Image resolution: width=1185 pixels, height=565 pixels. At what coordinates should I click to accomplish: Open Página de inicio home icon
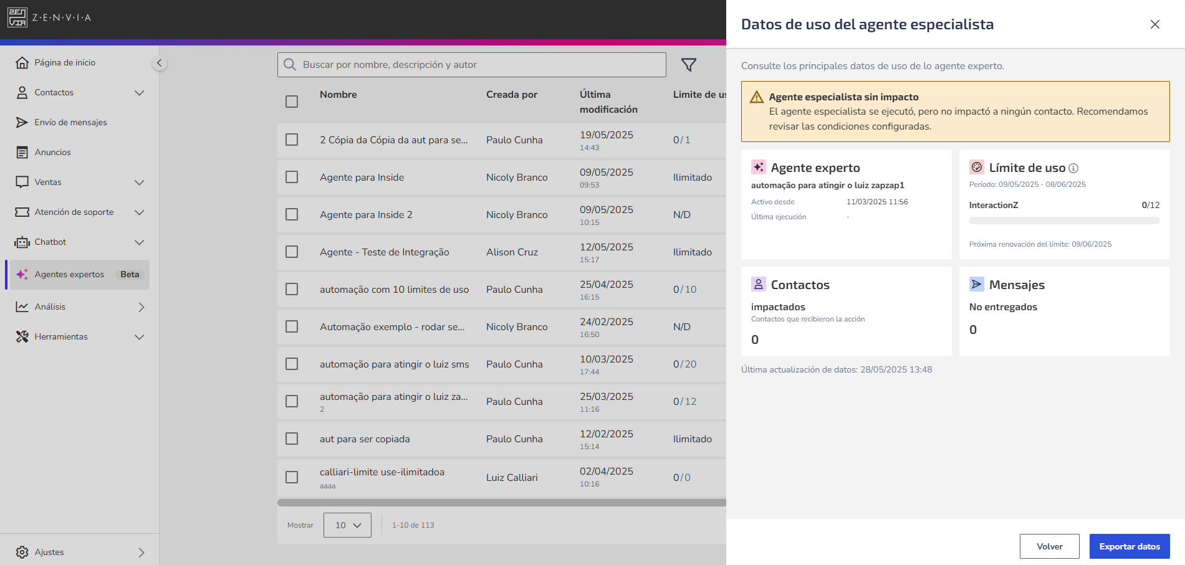point(22,62)
